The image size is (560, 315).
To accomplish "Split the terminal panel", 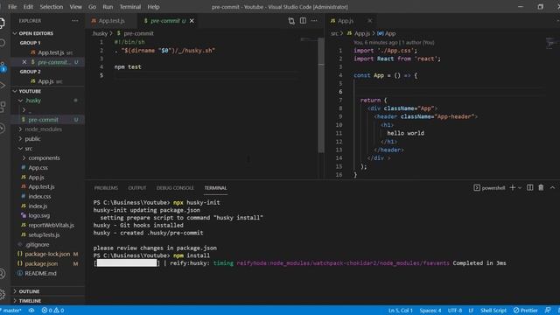I will [530, 187].
